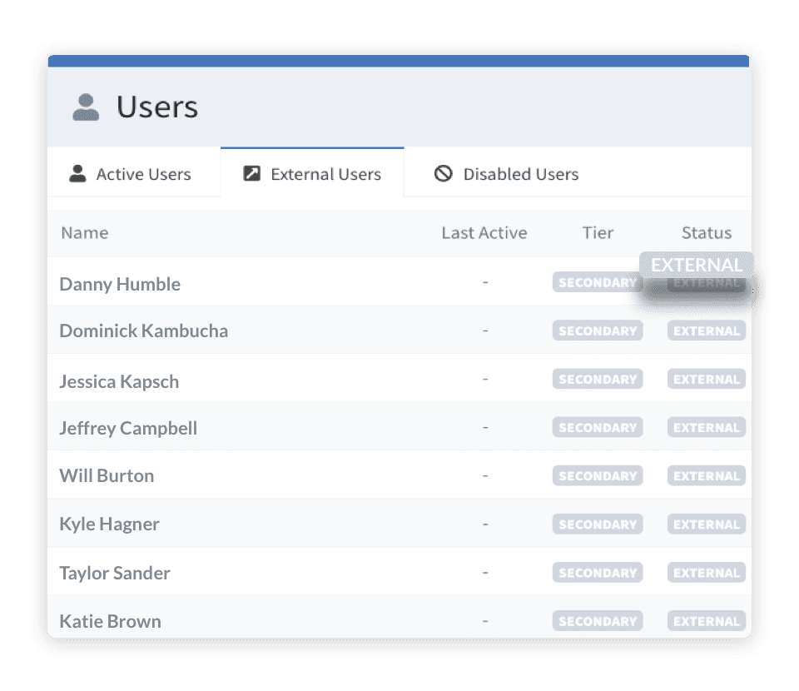The width and height of the screenshot is (799, 691).
Task: Open Dominick Kambucha's user entry
Action: (143, 331)
